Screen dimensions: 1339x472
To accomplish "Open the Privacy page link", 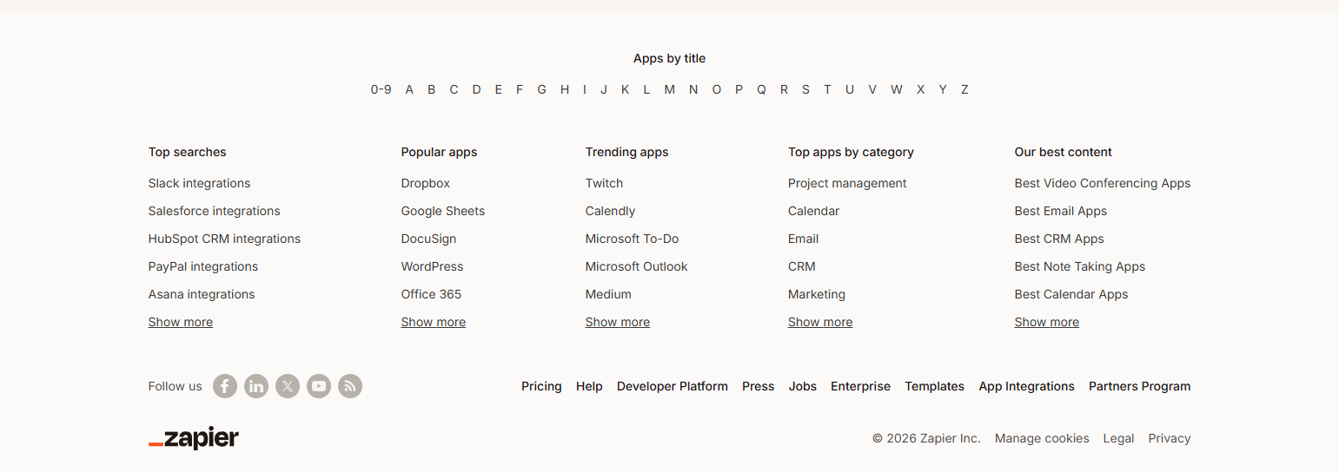I will (1170, 438).
